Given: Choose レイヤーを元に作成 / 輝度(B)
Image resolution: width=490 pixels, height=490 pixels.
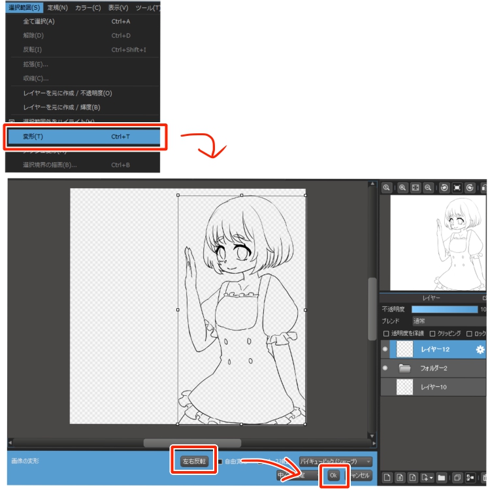Looking at the screenshot, I should 83,107.
